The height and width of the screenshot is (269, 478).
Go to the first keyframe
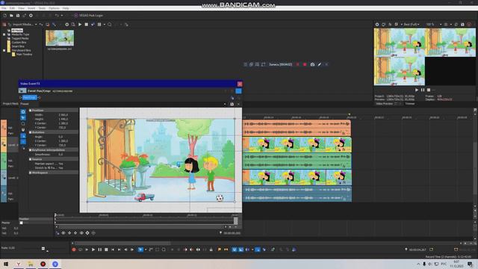63,232
